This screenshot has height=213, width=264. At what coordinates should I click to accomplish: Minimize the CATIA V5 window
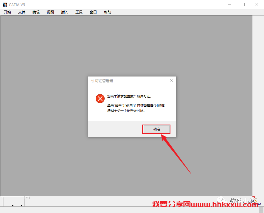230,4
